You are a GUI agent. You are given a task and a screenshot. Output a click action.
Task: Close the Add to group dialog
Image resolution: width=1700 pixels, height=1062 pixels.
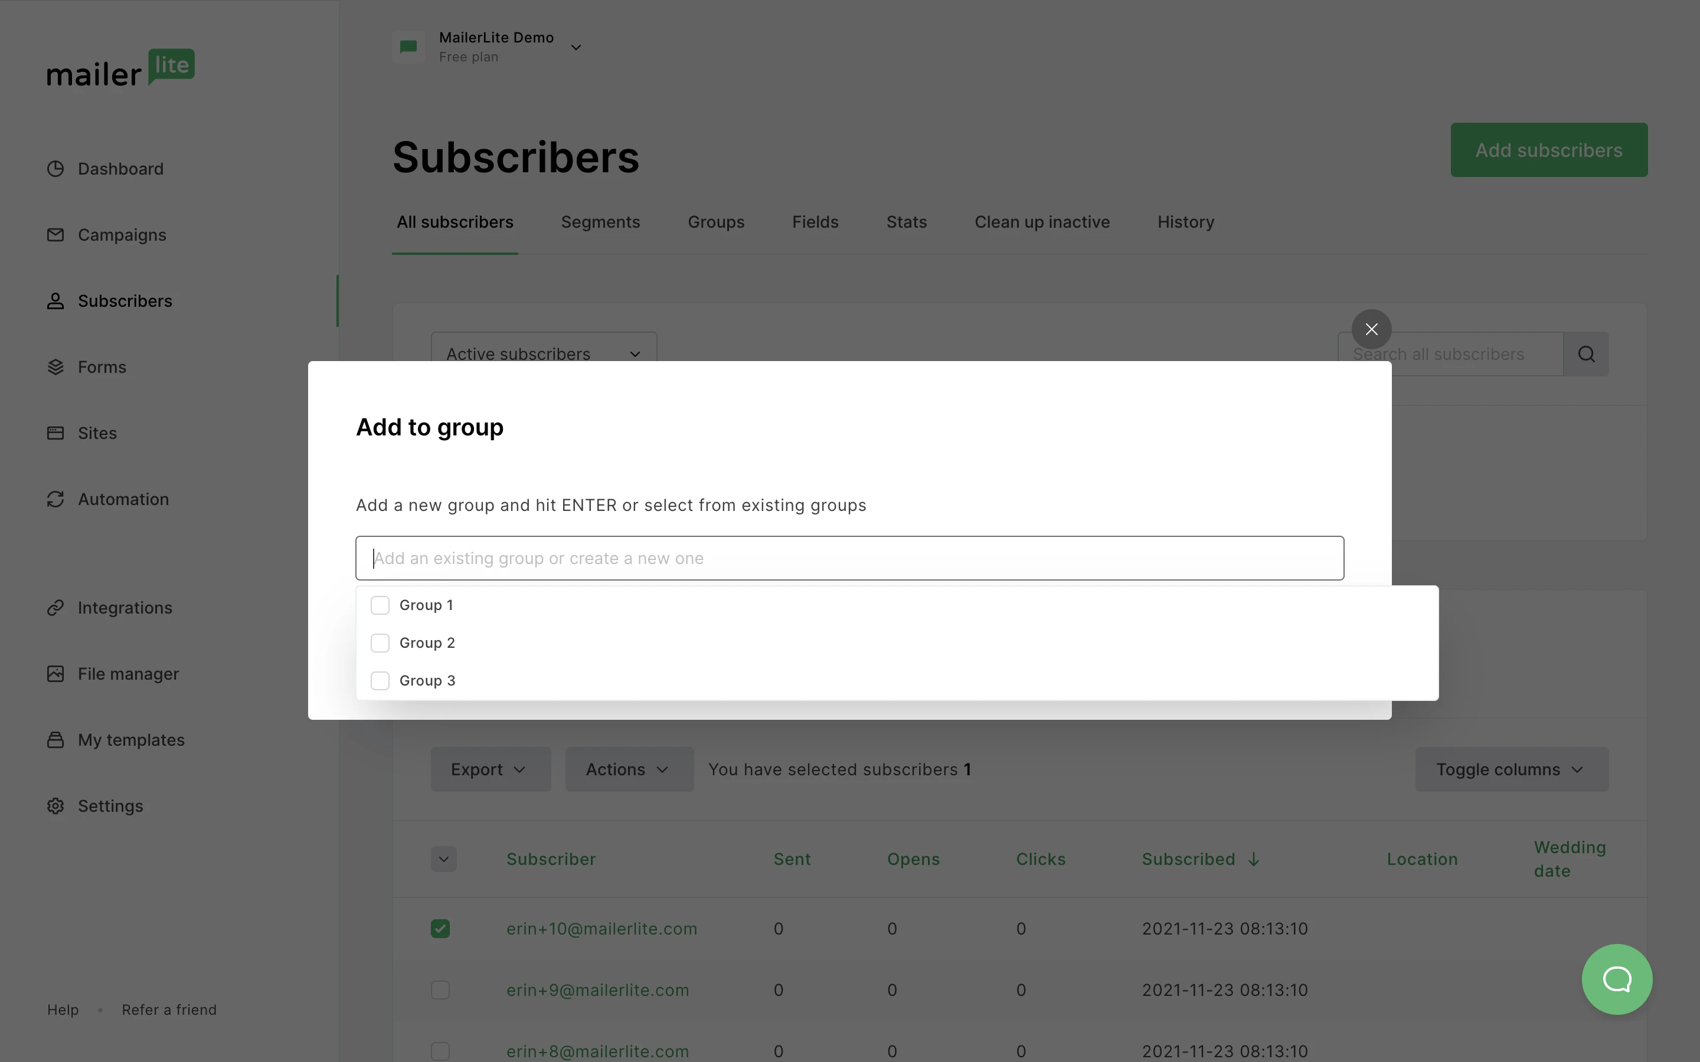coord(1371,329)
